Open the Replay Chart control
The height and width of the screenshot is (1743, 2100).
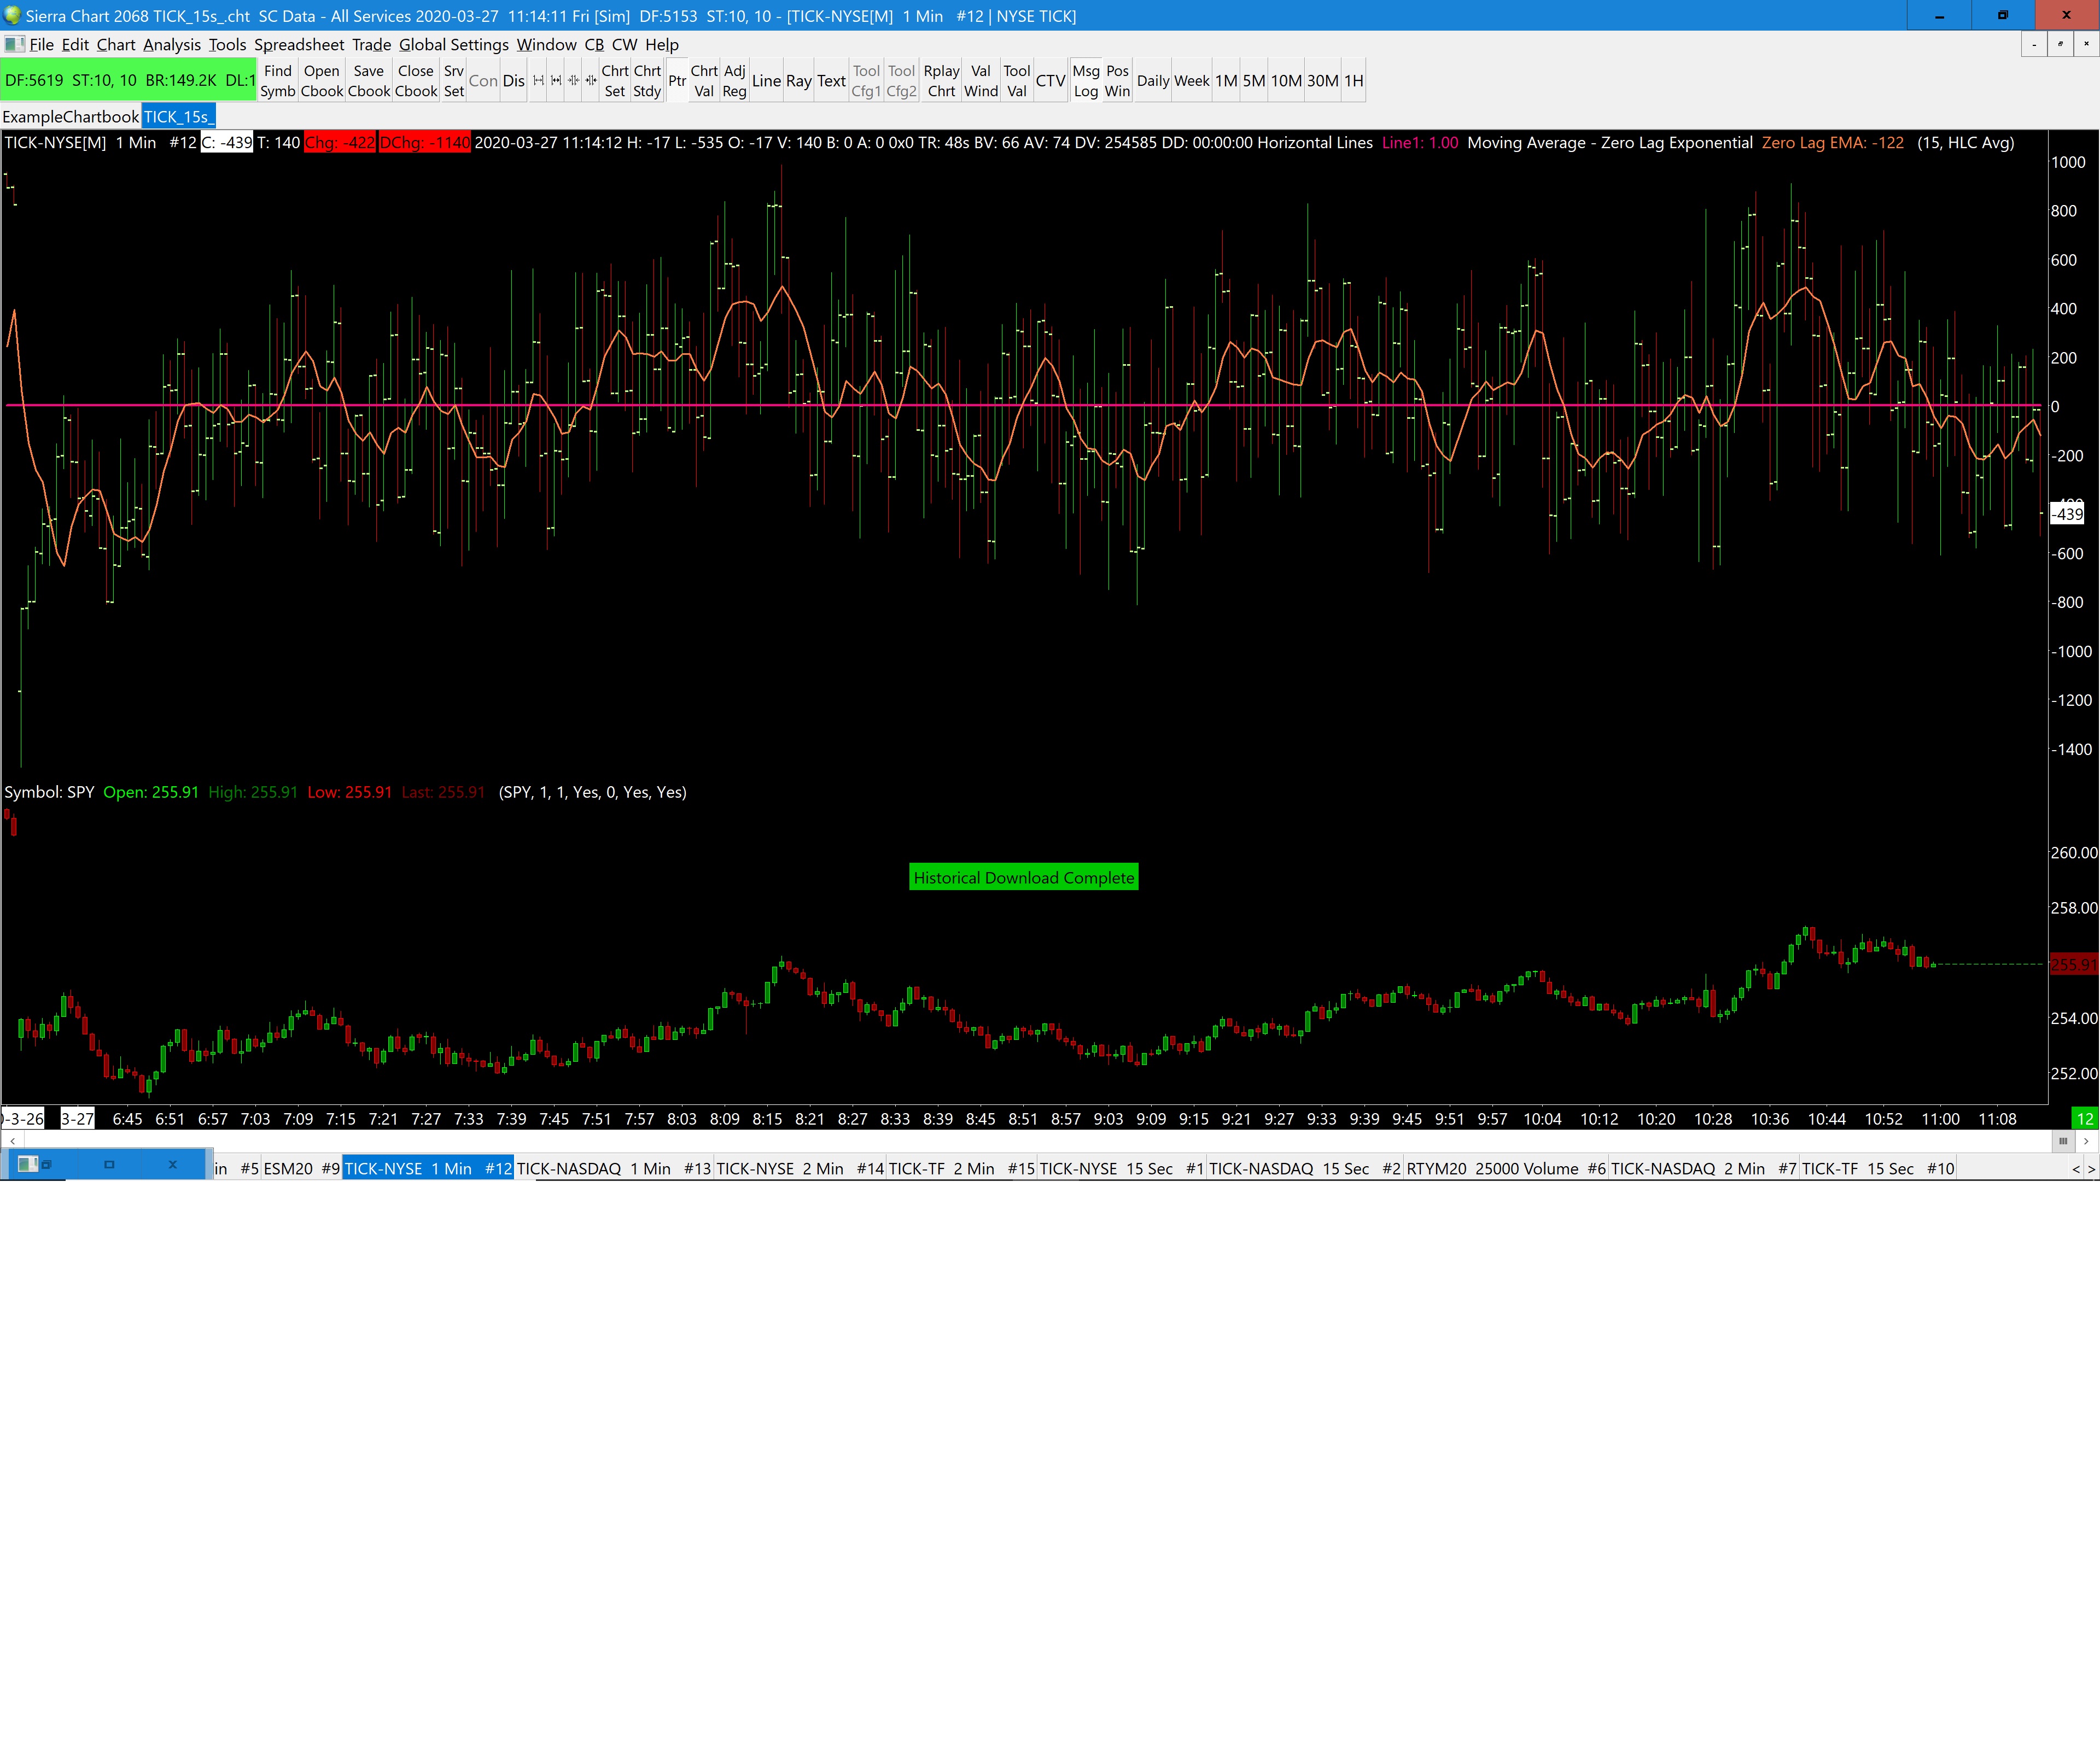click(941, 81)
